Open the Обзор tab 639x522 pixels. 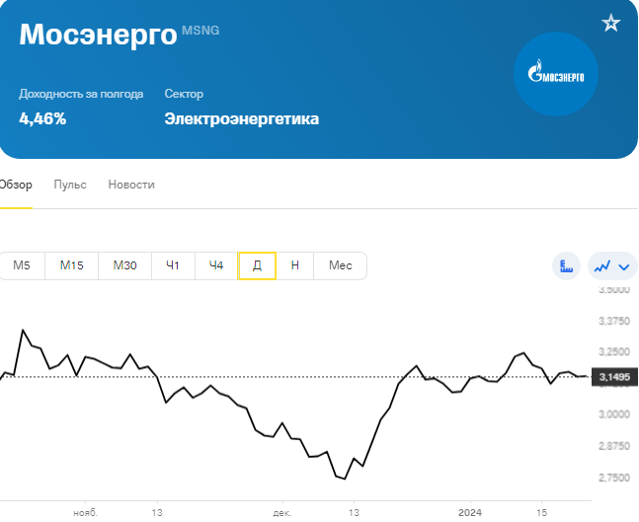point(16,185)
